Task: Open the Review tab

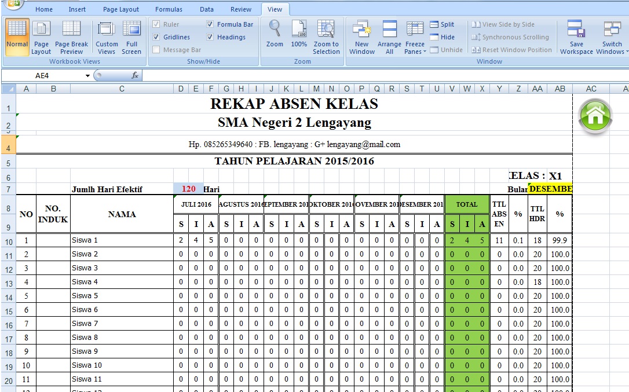Action: (x=240, y=9)
